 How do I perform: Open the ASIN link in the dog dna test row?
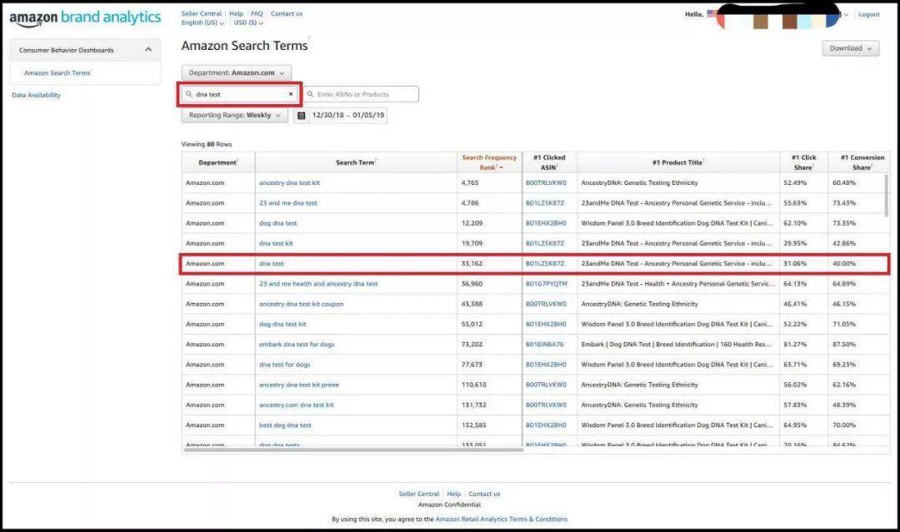545,223
